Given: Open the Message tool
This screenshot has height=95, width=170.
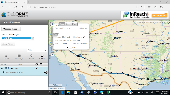Looking at the screenshot, I should click(19, 56).
